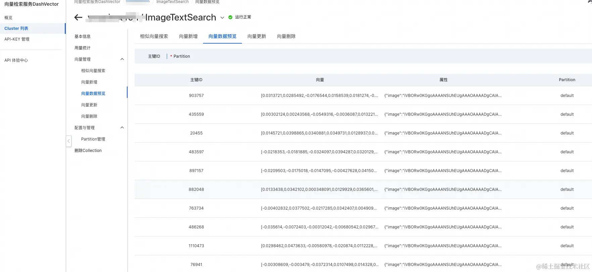Collapse the 向量管理 menu section

point(122,59)
